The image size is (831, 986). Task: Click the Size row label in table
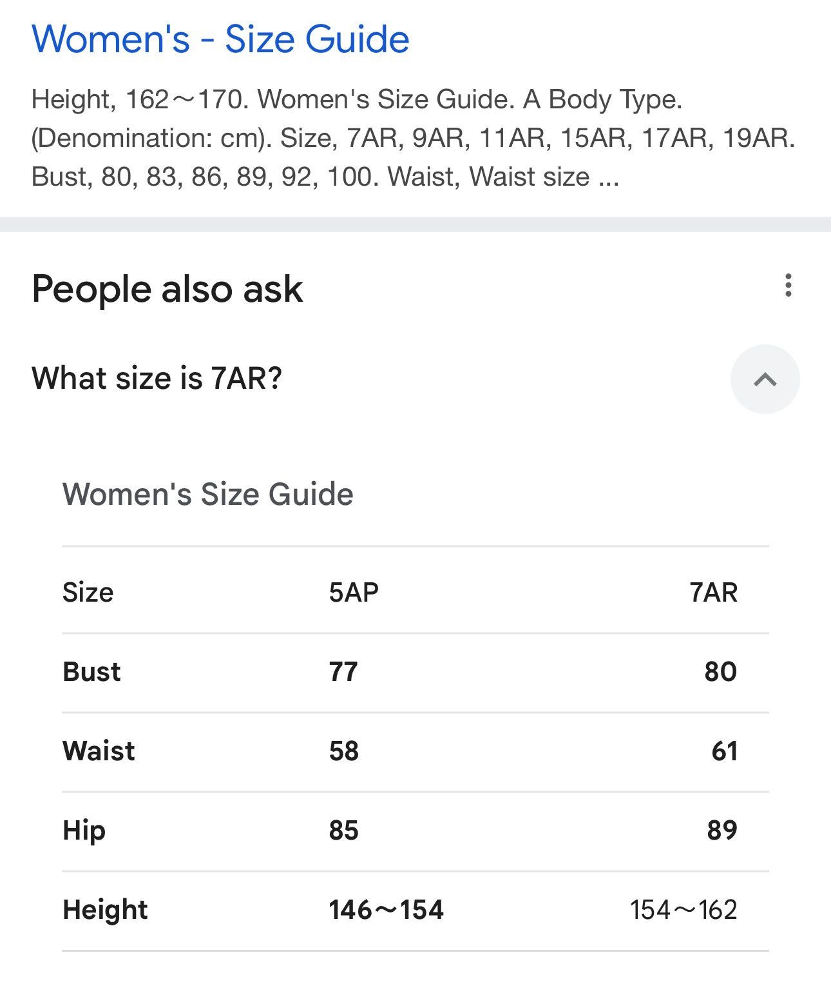coord(88,592)
